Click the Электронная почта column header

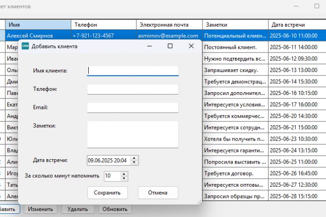click(x=169, y=25)
